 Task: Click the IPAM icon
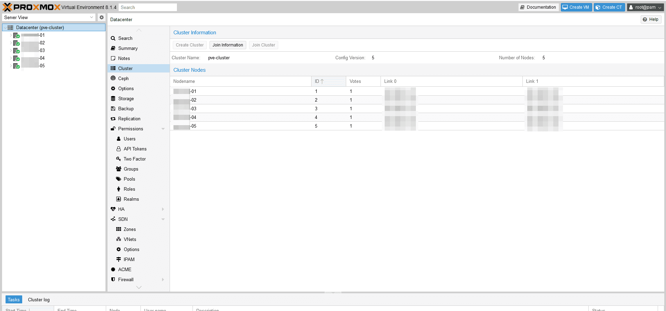[x=119, y=260]
